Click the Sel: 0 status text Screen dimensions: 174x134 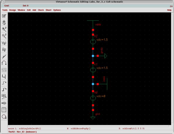[x=25, y=6]
